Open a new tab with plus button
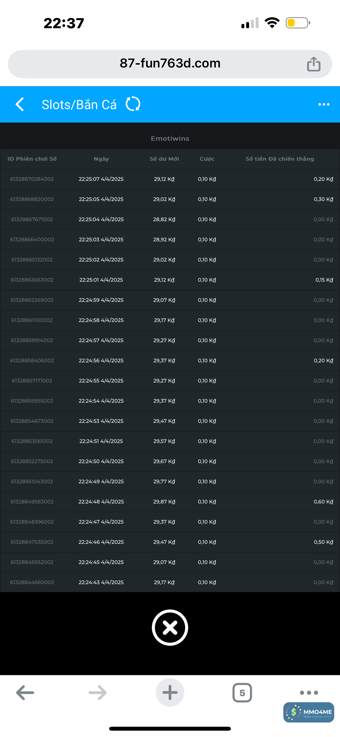This screenshot has height=737, width=340. pos(170,693)
